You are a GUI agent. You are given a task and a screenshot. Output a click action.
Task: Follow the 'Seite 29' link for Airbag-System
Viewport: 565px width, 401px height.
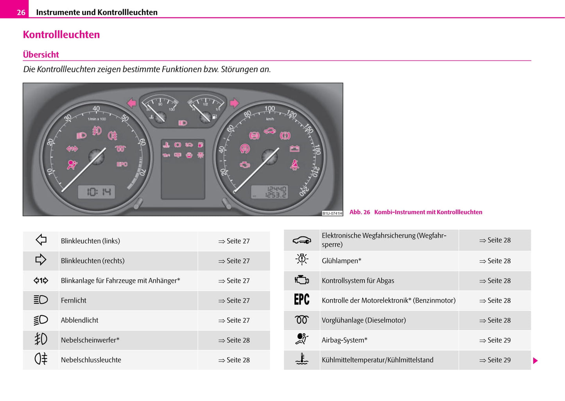pyautogui.click(x=495, y=340)
